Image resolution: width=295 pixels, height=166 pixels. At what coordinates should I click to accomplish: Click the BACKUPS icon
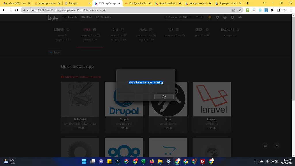coord(238,29)
